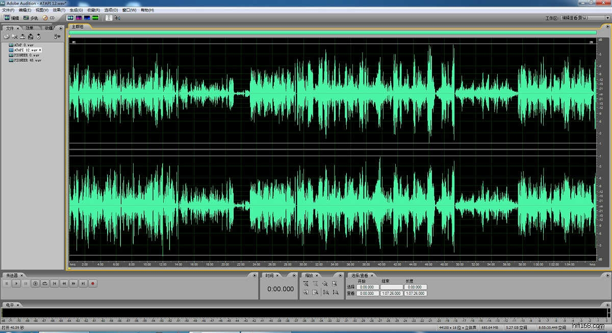Choose the time selection I-beam tool
The width and height of the screenshot is (612, 333).
click(x=109, y=18)
